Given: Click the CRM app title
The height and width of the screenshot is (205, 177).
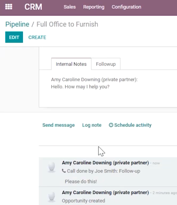Looking at the screenshot, I should 33,7.
